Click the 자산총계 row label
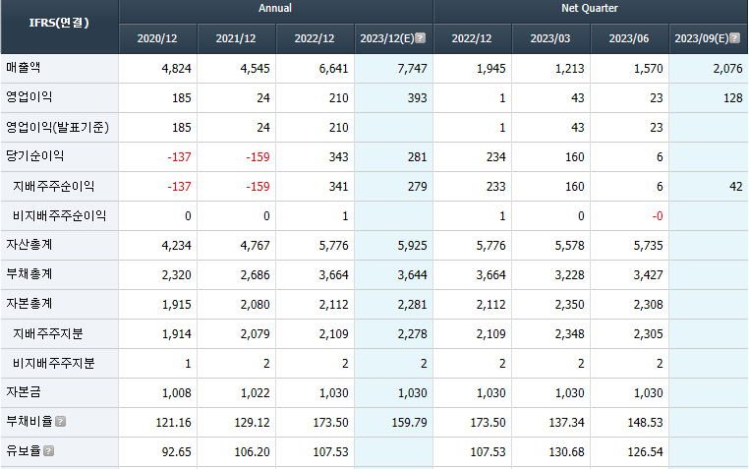The width and height of the screenshot is (749, 469). pyautogui.click(x=29, y=245)
